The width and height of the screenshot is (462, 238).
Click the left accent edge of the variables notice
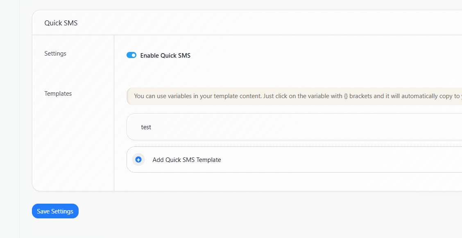(127, 97)
